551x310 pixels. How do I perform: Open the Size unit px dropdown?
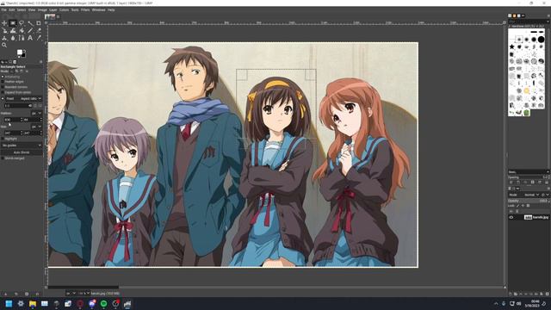[x=36, y=127]
